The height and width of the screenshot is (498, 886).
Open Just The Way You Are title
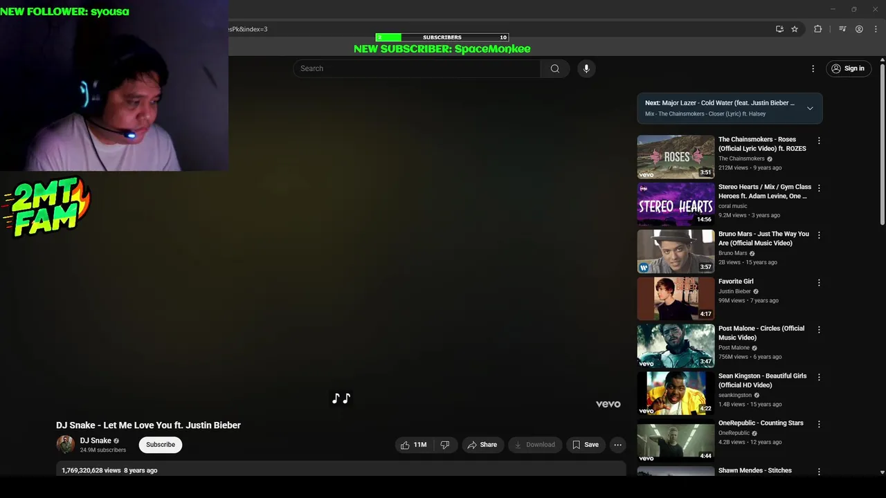click(x=763, y=239)
